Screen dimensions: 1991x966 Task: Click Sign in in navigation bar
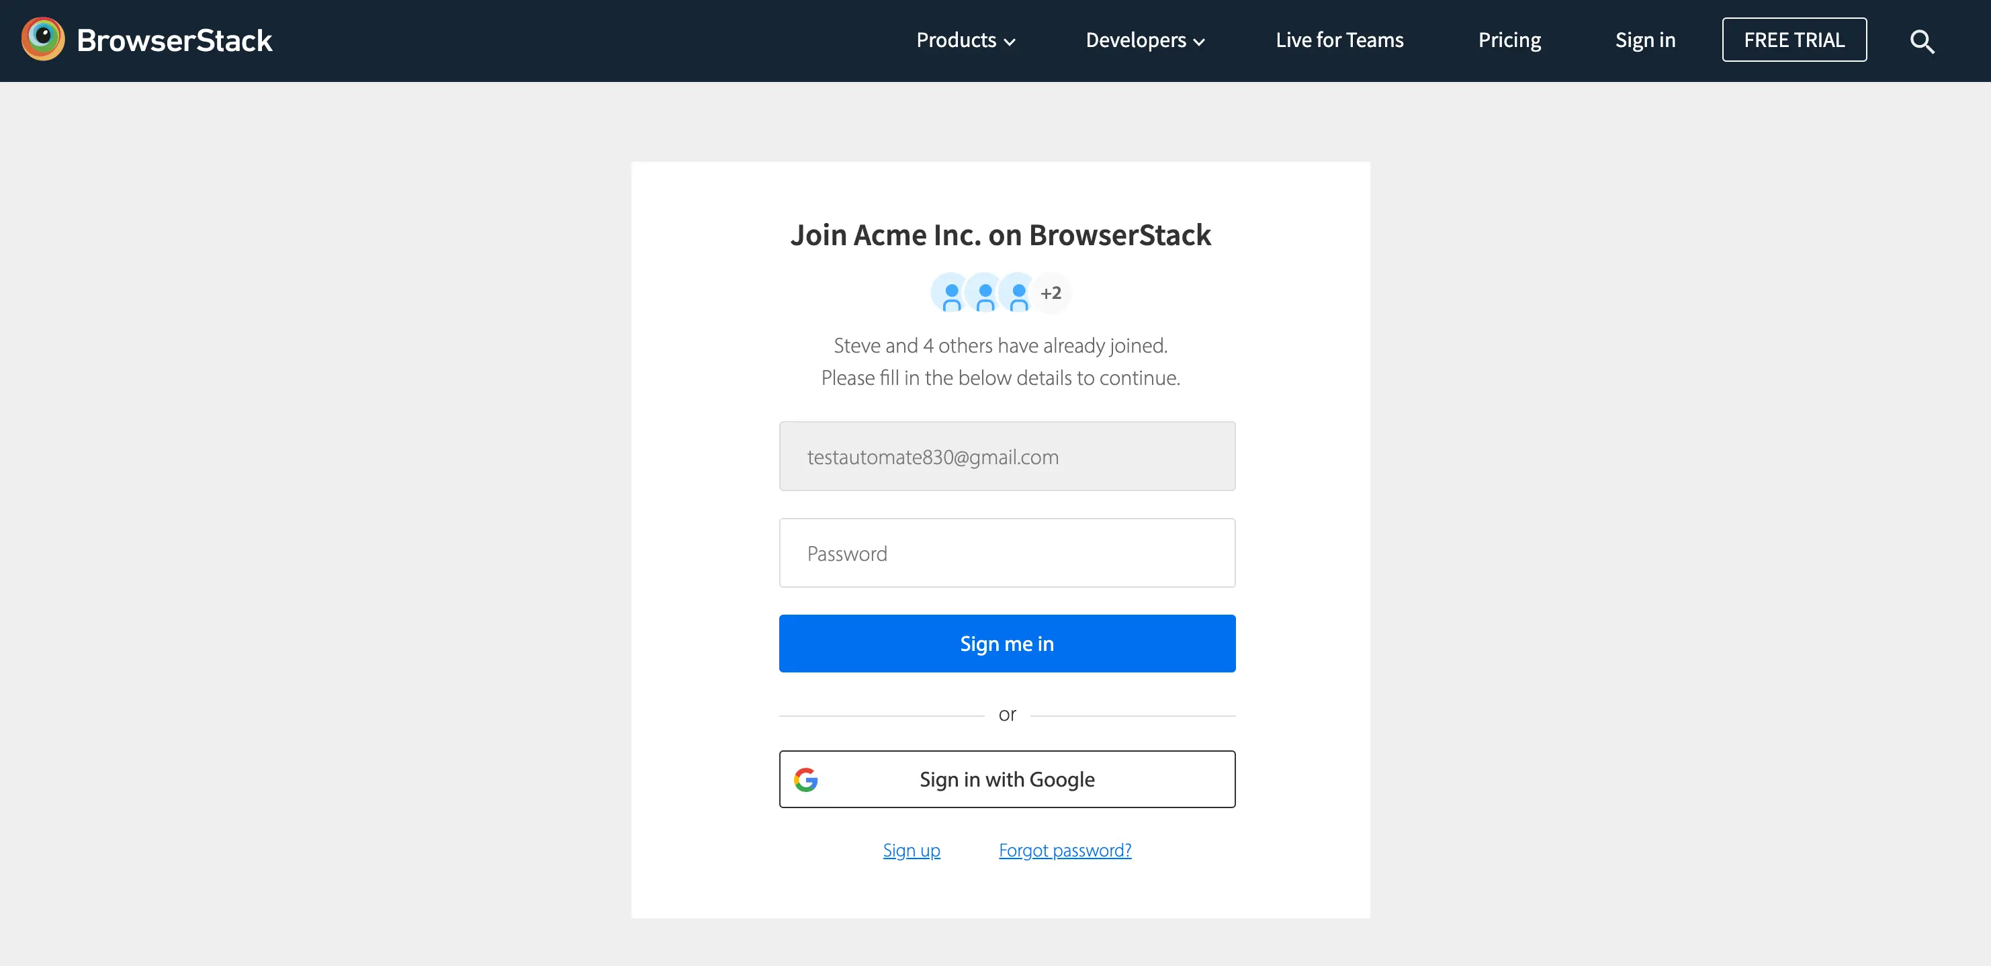point(1645,40)
